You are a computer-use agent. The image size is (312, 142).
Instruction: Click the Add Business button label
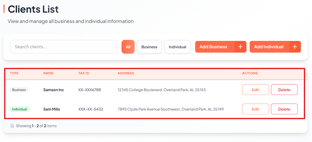coord(214,47)
